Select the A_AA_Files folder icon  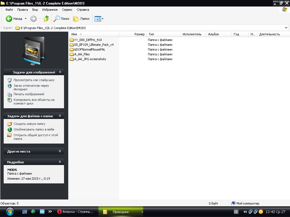pyautogui.click(x=72, y=54)
